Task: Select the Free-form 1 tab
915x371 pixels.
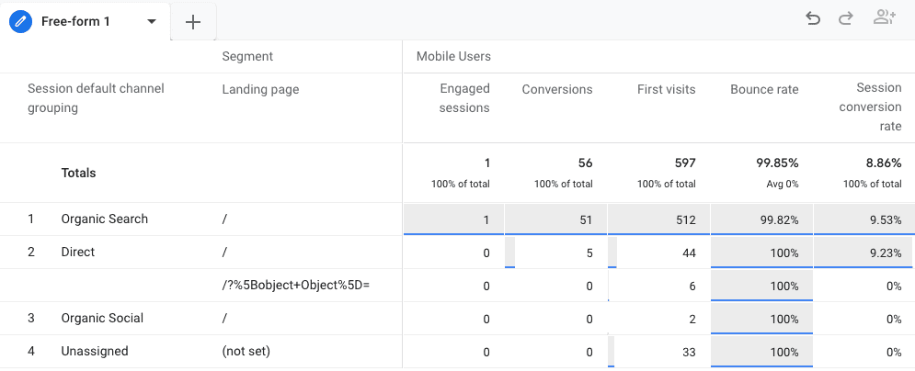Action: pos(86,21)
